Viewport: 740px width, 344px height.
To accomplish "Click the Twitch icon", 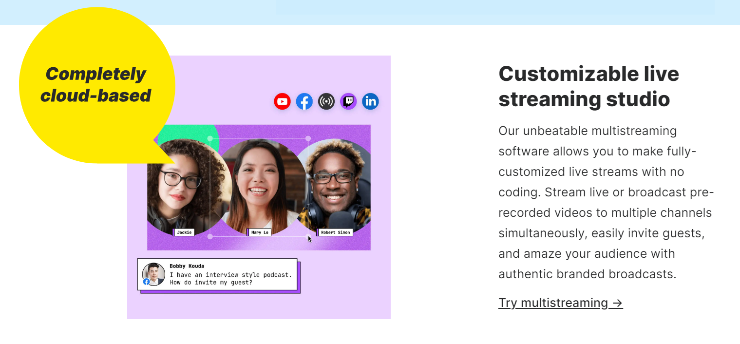I will pyautogui.click(x=348, y=101).
